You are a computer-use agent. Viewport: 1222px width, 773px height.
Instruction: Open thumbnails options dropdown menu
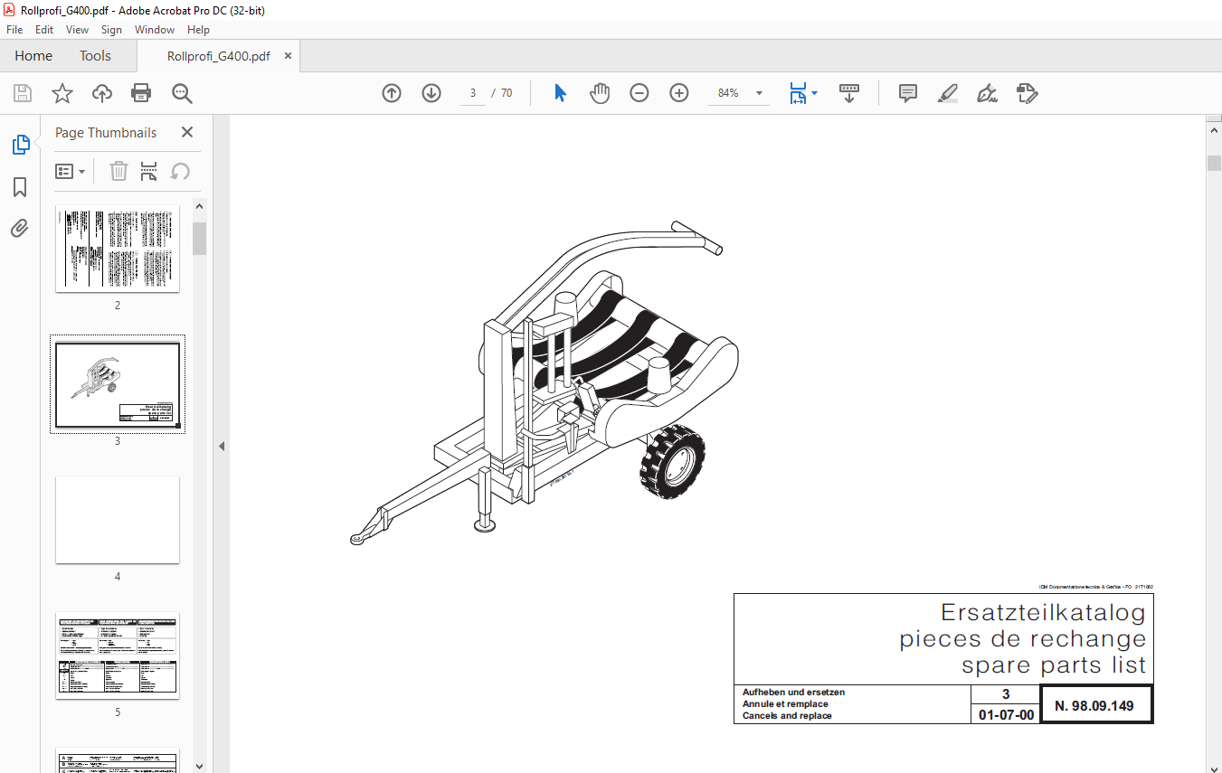71,171
